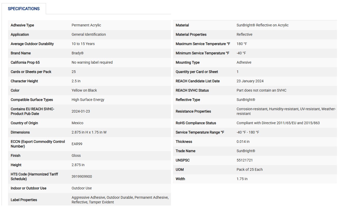This screenshot has width=338, height=207.
Task: Click the UNSPSC value 55121721
Action: click(x=245, y=160)
